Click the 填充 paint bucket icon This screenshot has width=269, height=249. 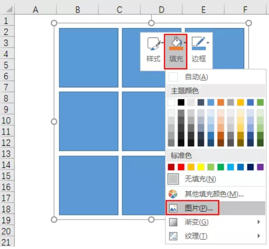point(176,43)
